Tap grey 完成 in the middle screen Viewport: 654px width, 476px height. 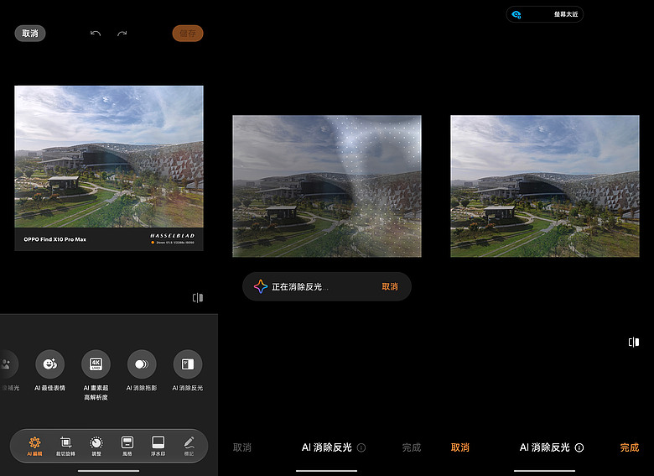[411, 447]
